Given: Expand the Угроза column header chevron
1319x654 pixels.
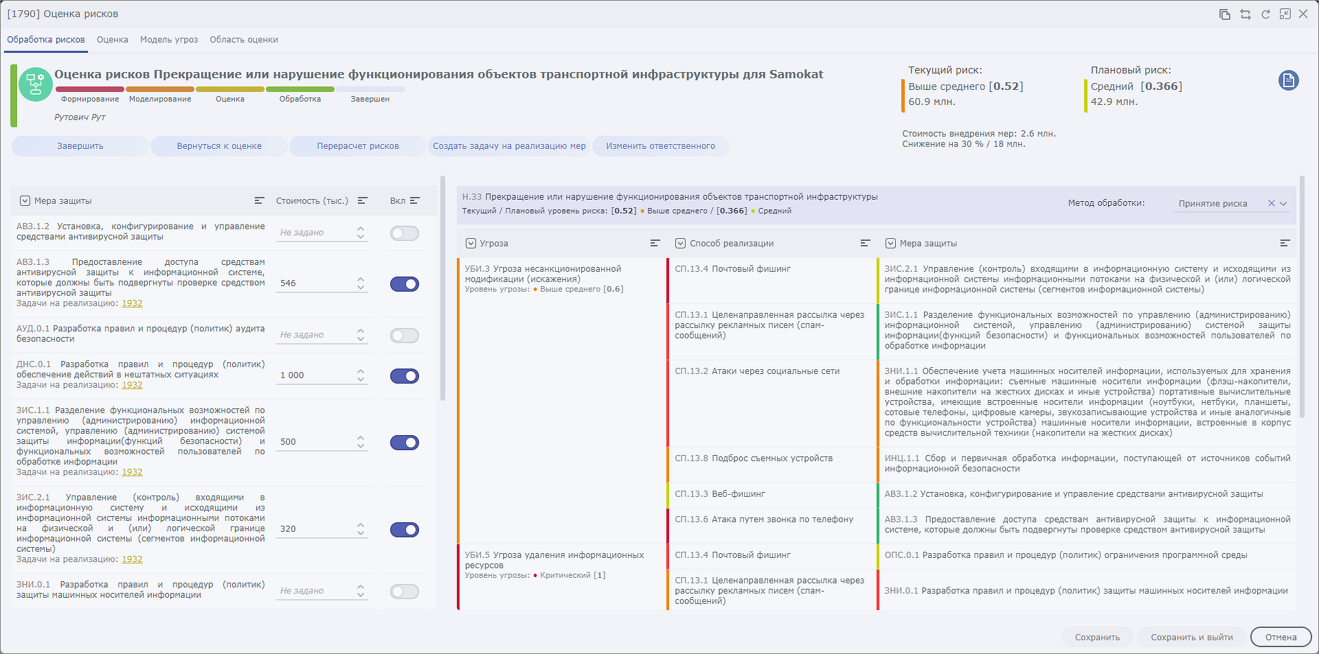Looking at the screenshot, I should pyautogui.click(x=471, y=244).
